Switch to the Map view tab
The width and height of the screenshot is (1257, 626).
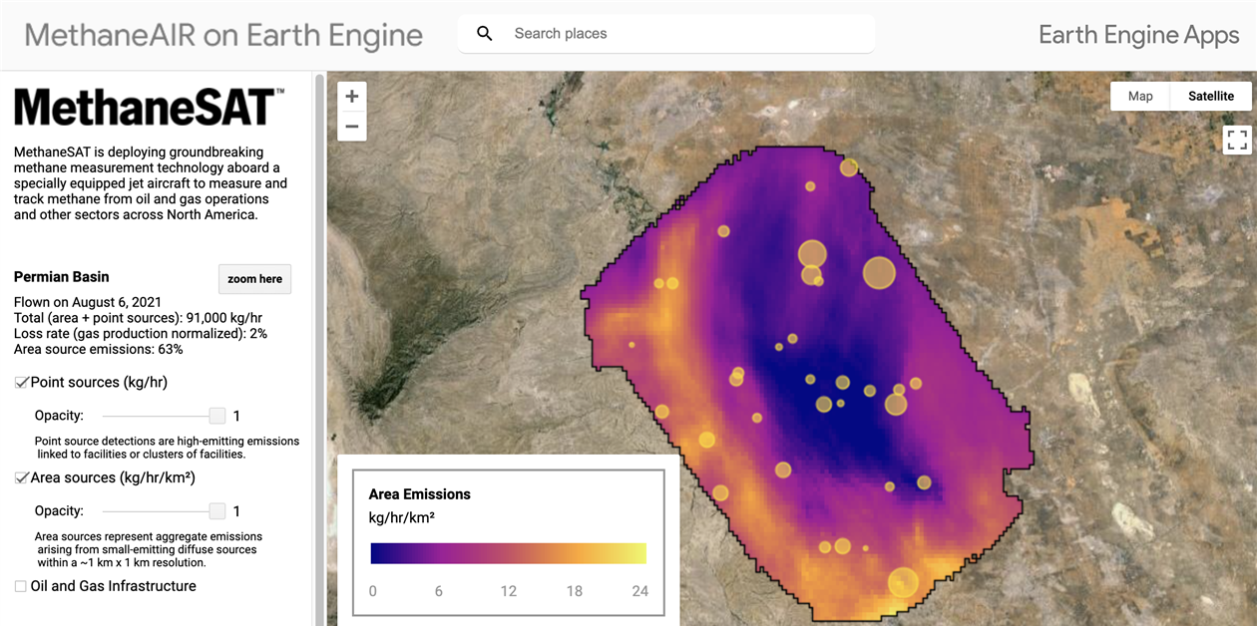1139,96
